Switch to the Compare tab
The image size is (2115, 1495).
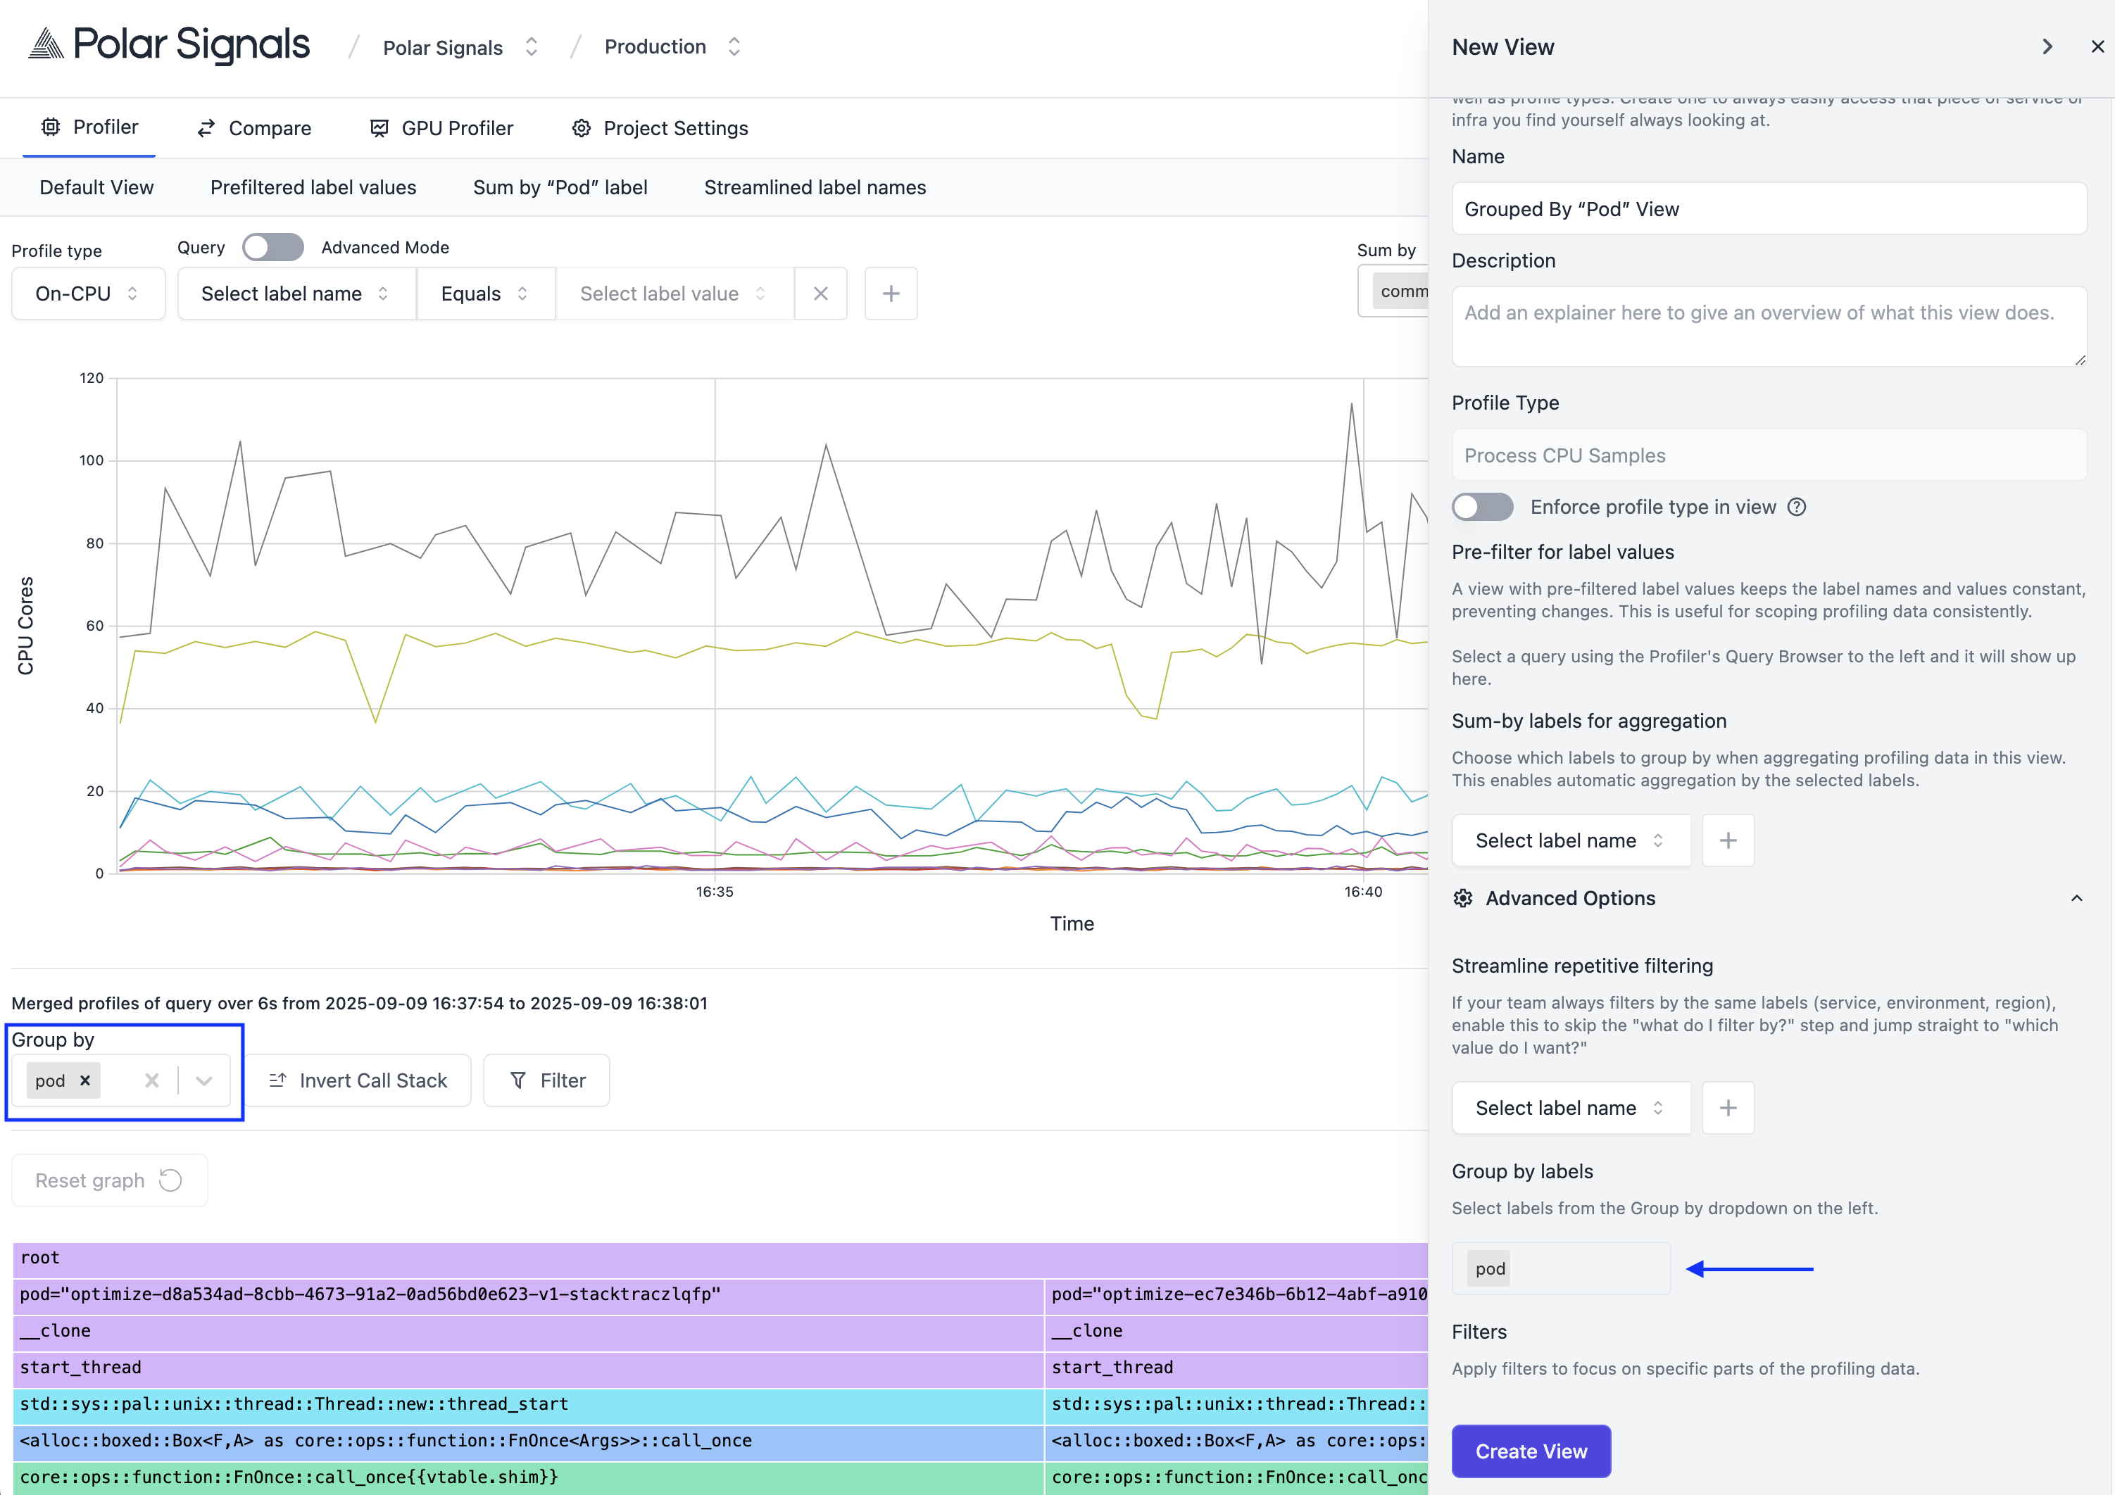click(x=254, y=128)
